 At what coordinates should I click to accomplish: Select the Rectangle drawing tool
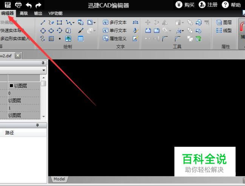[x=59, y=23]
